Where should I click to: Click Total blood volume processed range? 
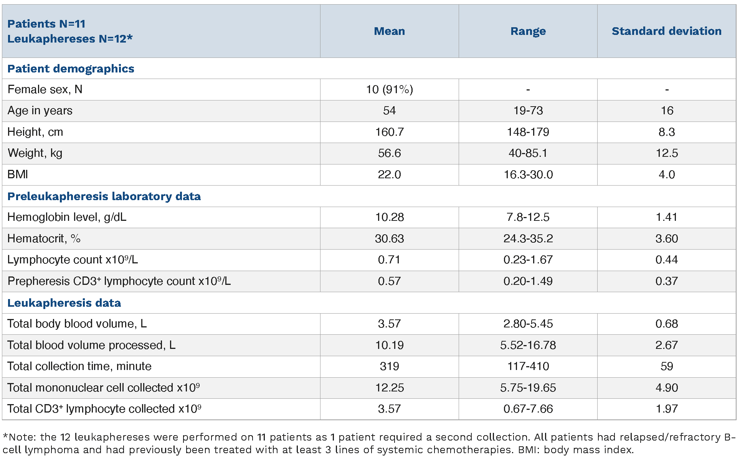click(x=528, y=345)
